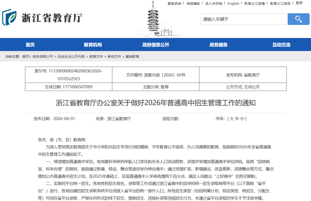Open the 政务服务 navigation menu
The width and height of the screenshot is (311, 201).
[x=218, y=45]
